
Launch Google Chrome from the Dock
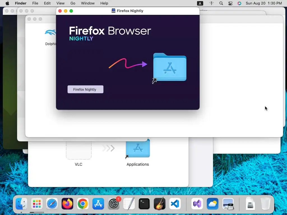click(x=83, y=204)
